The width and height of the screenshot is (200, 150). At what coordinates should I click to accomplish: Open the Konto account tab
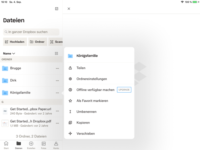pyautogui.click(x=56, y=145)
